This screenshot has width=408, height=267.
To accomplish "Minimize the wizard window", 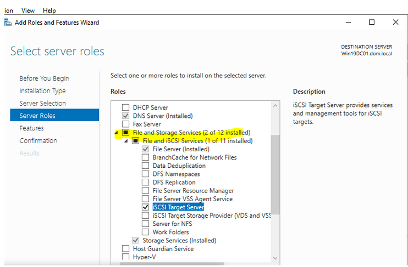I will click(x=348, y=22).
